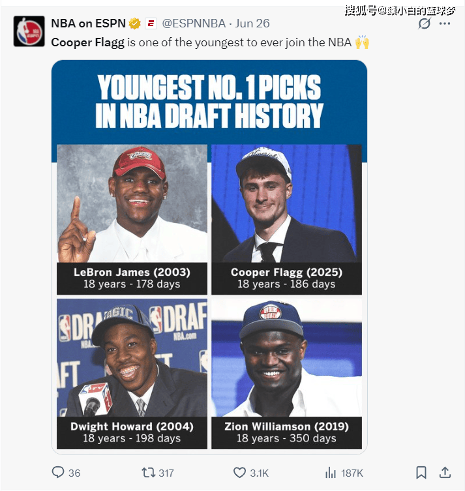This screenshot has height=491, width=465.
Task: Open the Grok explain-post icon
Action: pyautogui.click(x=425, y=23)
